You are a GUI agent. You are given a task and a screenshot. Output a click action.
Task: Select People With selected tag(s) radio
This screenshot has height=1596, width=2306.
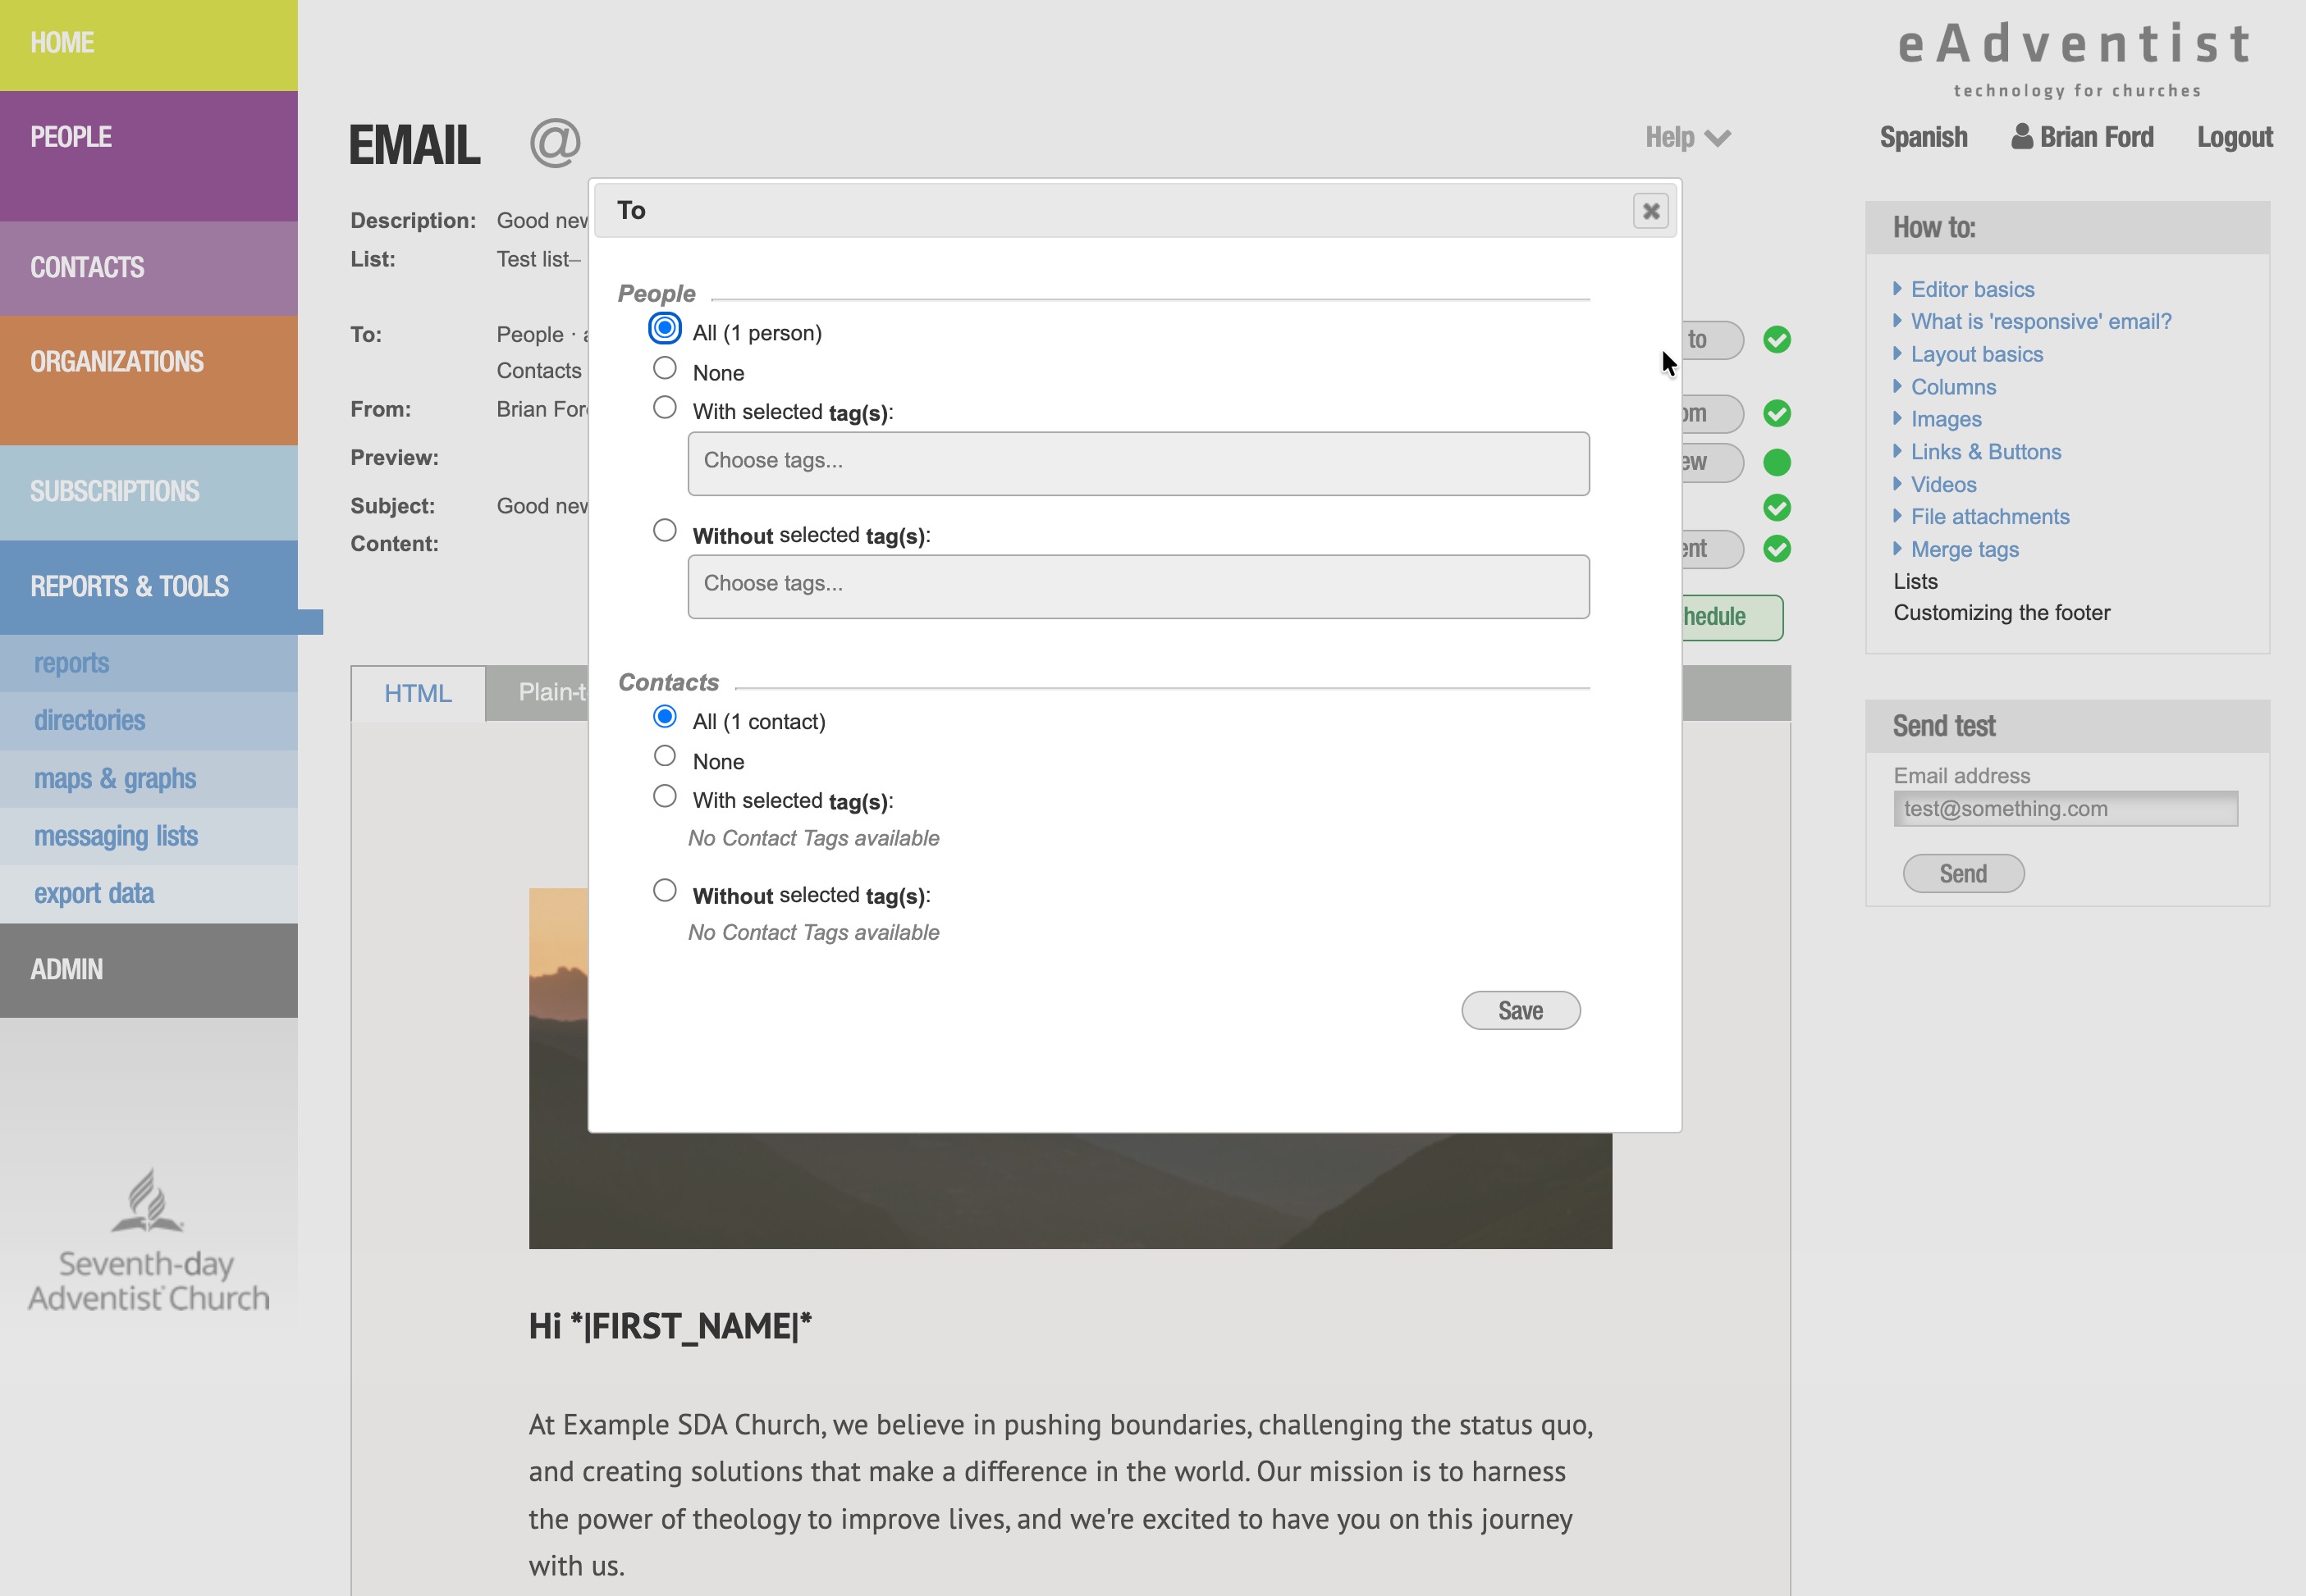[x=664, y=408]
